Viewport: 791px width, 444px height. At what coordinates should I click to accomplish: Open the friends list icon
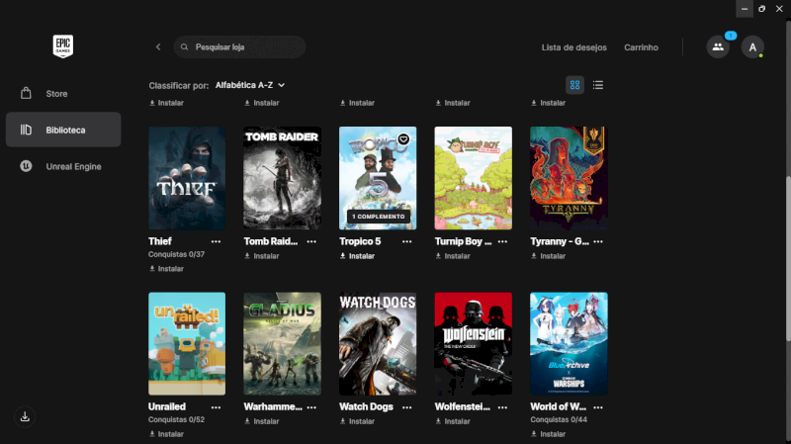(x=718, y=46)
